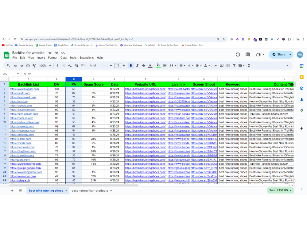Toggle strikethrough formatting
The height and width of the screenshot is (230, 307).
point(143,66)
